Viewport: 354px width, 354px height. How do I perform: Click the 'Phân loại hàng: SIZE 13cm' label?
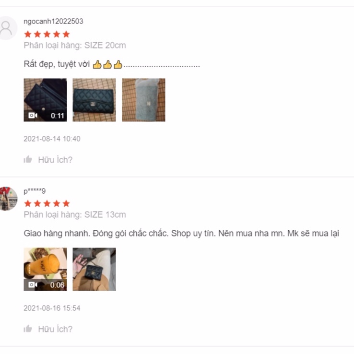click(75, 214)
